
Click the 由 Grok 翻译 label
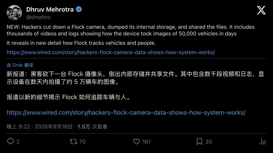[20, 65]
